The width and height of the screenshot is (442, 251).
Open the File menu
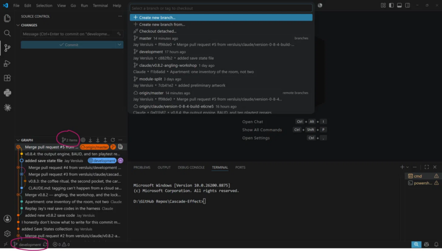[17, 6]
